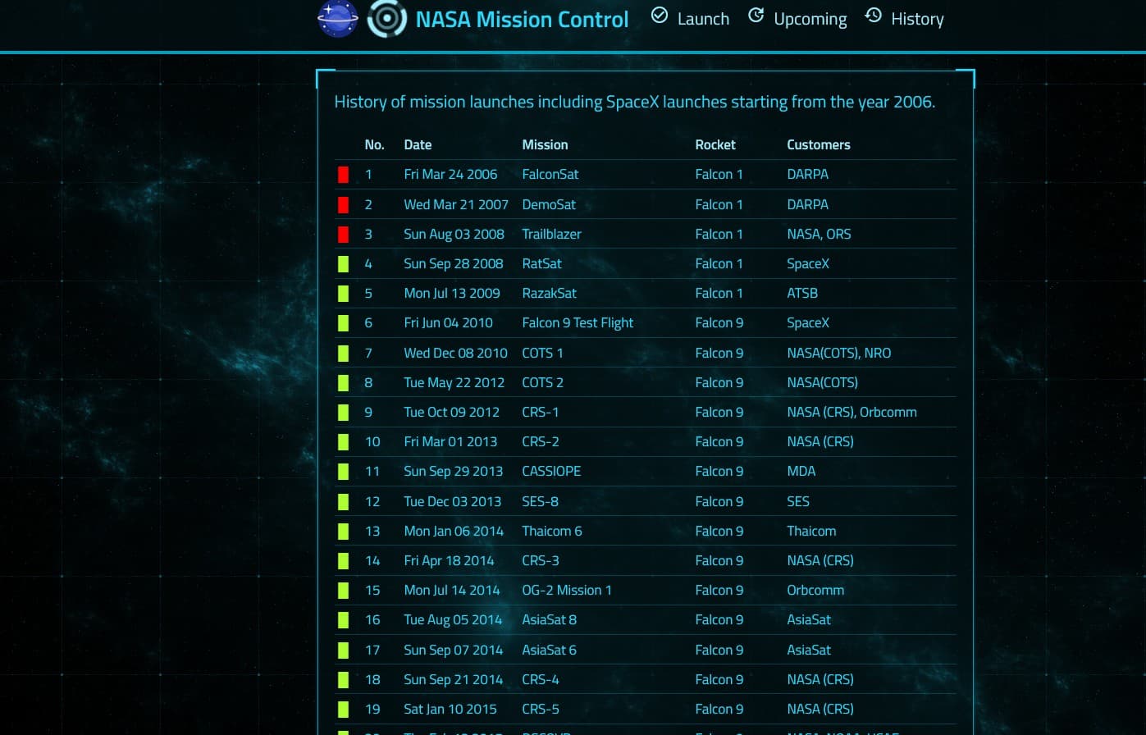Click date Tue Dec 03 2013
The height and width of the screenshot is (735, 1146).
(452, 501)
